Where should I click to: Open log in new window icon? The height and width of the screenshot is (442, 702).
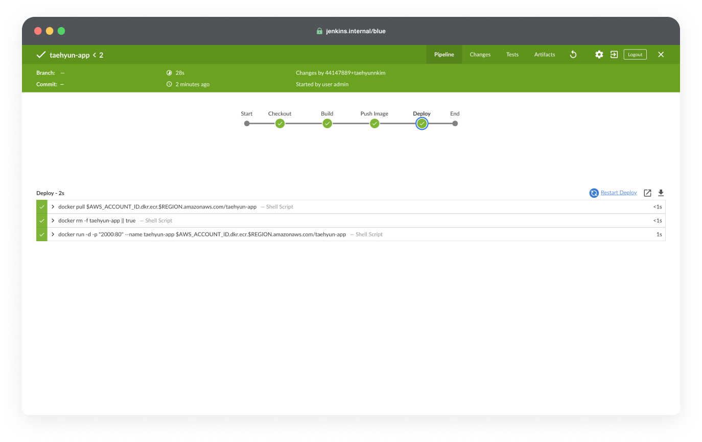(x=647, y=193)
